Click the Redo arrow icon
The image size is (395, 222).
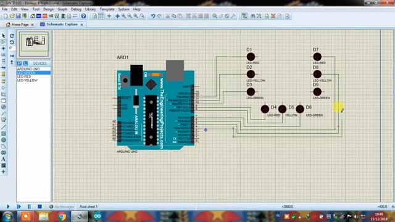coord(159,16)
